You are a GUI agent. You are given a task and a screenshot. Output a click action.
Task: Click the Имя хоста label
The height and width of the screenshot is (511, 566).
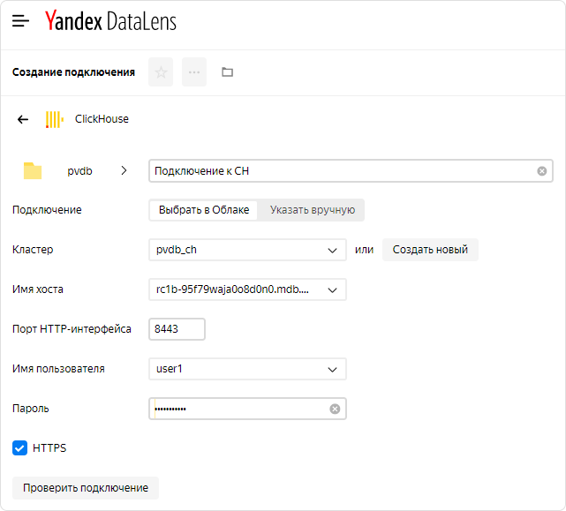[38, 289]
